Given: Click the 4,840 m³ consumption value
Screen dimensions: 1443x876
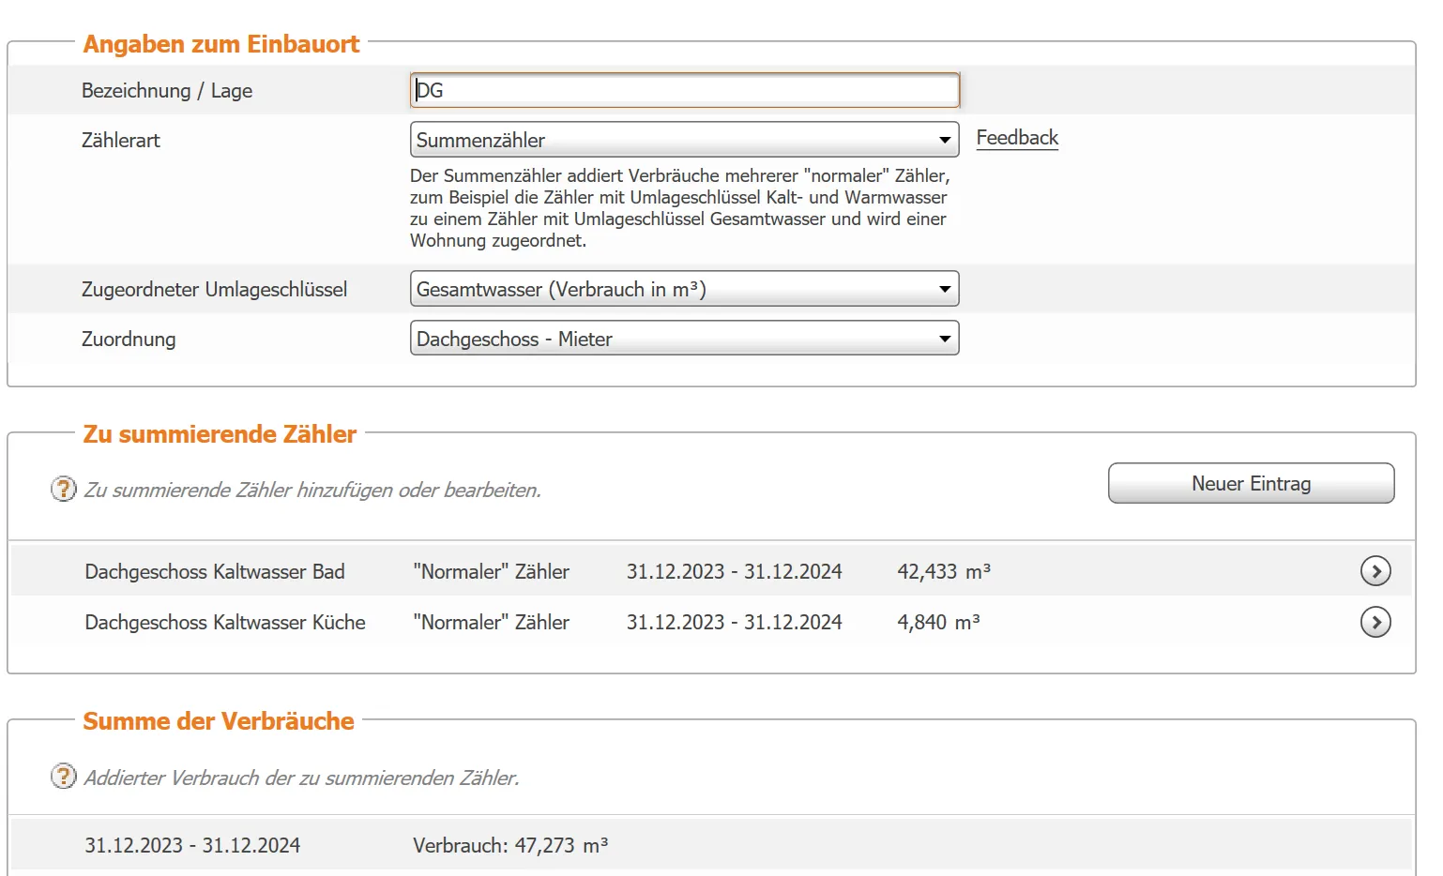Looking at the screenshot, I should (937, 623).
